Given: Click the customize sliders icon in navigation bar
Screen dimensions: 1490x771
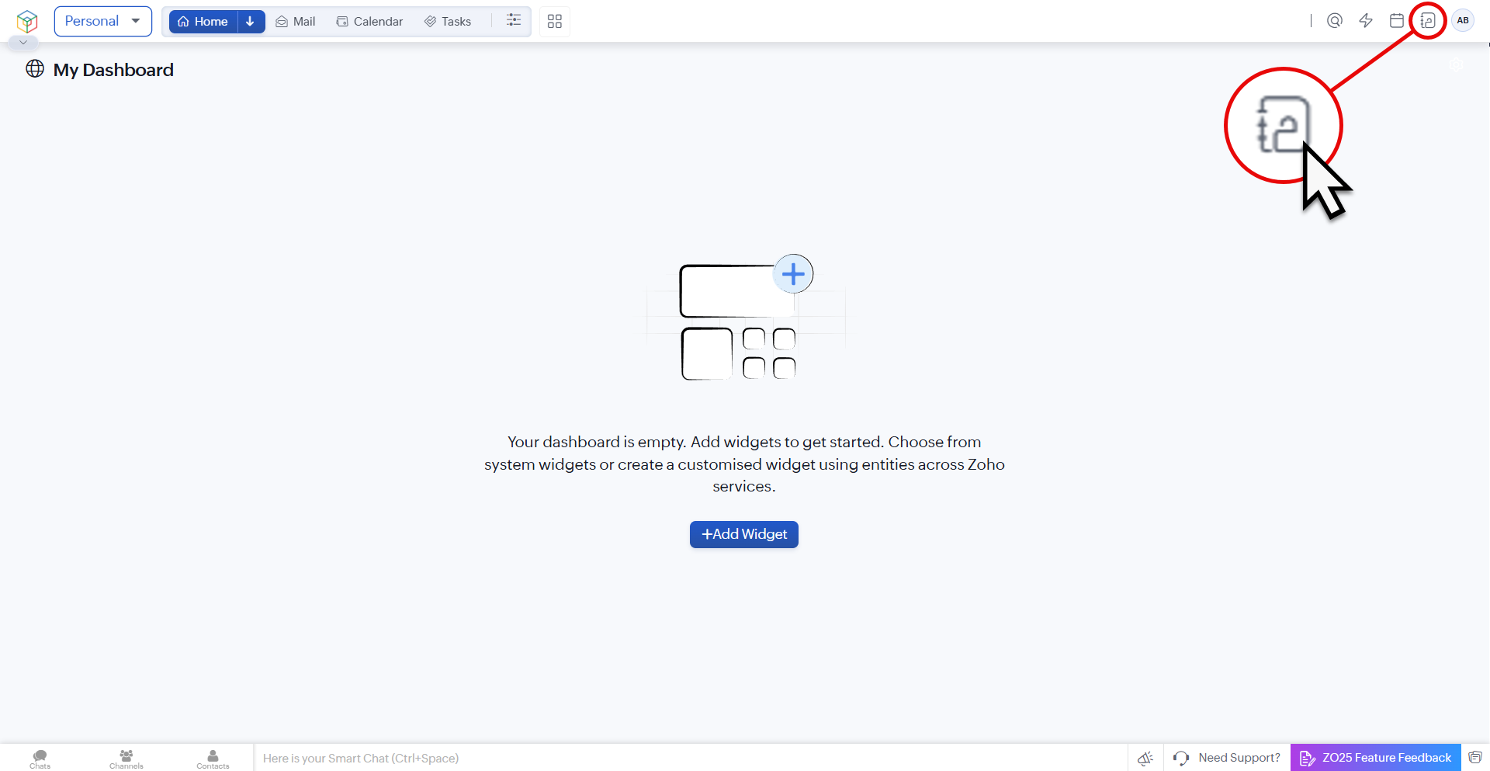Looking at the screenshot, I should tap(514, 21).
